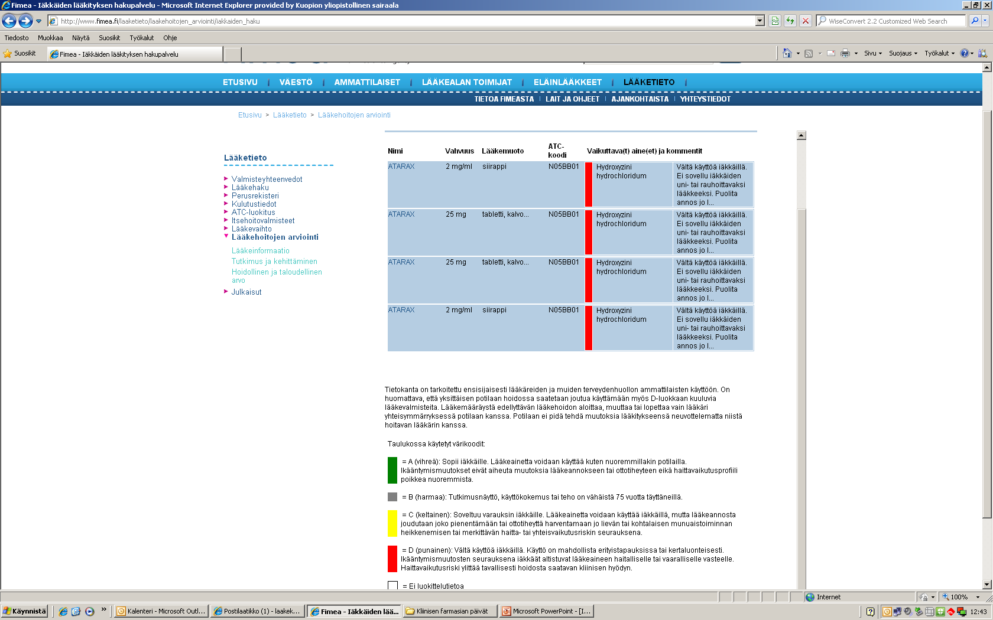Open Lääkehaku in the side menu

click(x=250, y=188)
